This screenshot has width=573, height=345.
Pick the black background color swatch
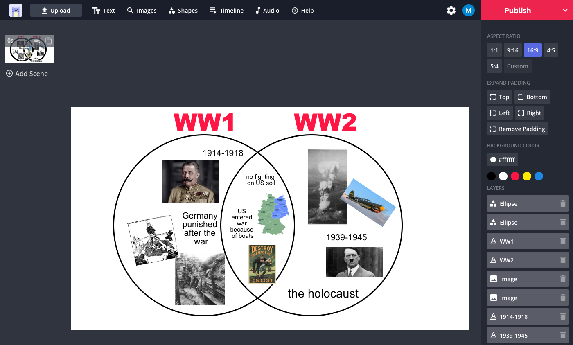coord(491,176)
